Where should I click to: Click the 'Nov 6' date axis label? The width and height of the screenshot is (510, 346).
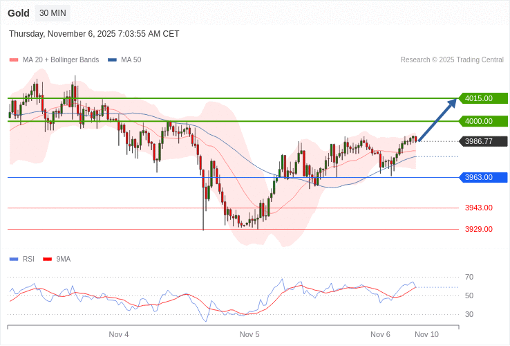coord(380,335)
